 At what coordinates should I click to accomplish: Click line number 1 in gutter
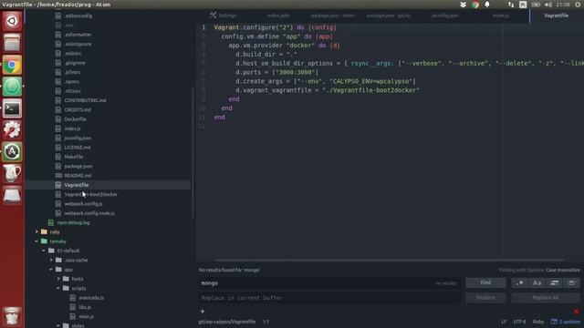point(203,27)
